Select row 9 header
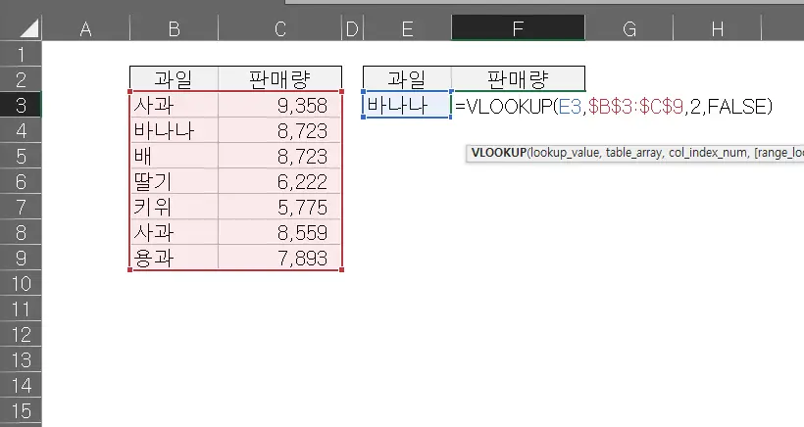The width and height of the screenshot is (804, 427). pyautogui.click(x=21, y=258)
